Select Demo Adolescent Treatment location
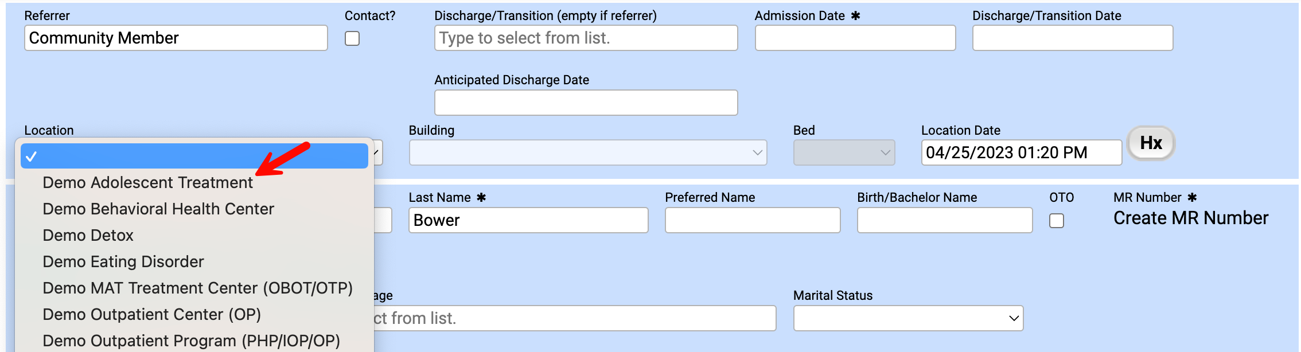 point(147,183)
